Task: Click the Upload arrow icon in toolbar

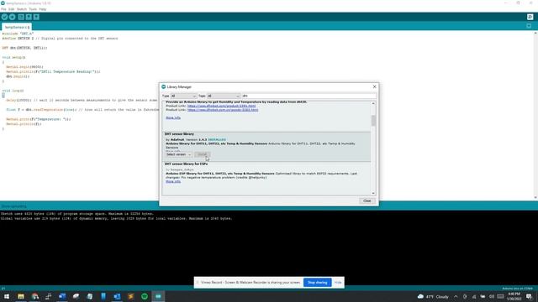Action: click(12, 17)
